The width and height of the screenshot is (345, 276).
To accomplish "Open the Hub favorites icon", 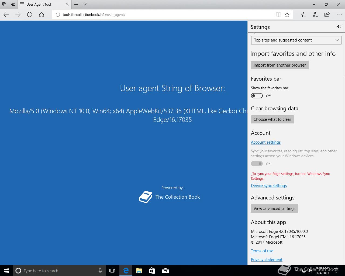I will pos(303,15).
